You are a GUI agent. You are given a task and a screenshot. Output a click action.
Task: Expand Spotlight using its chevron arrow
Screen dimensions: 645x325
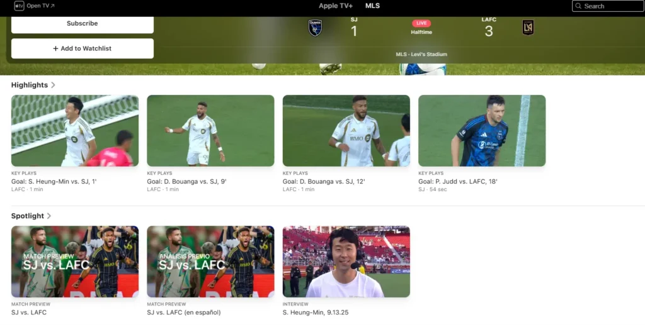click(x=49, y=216)
